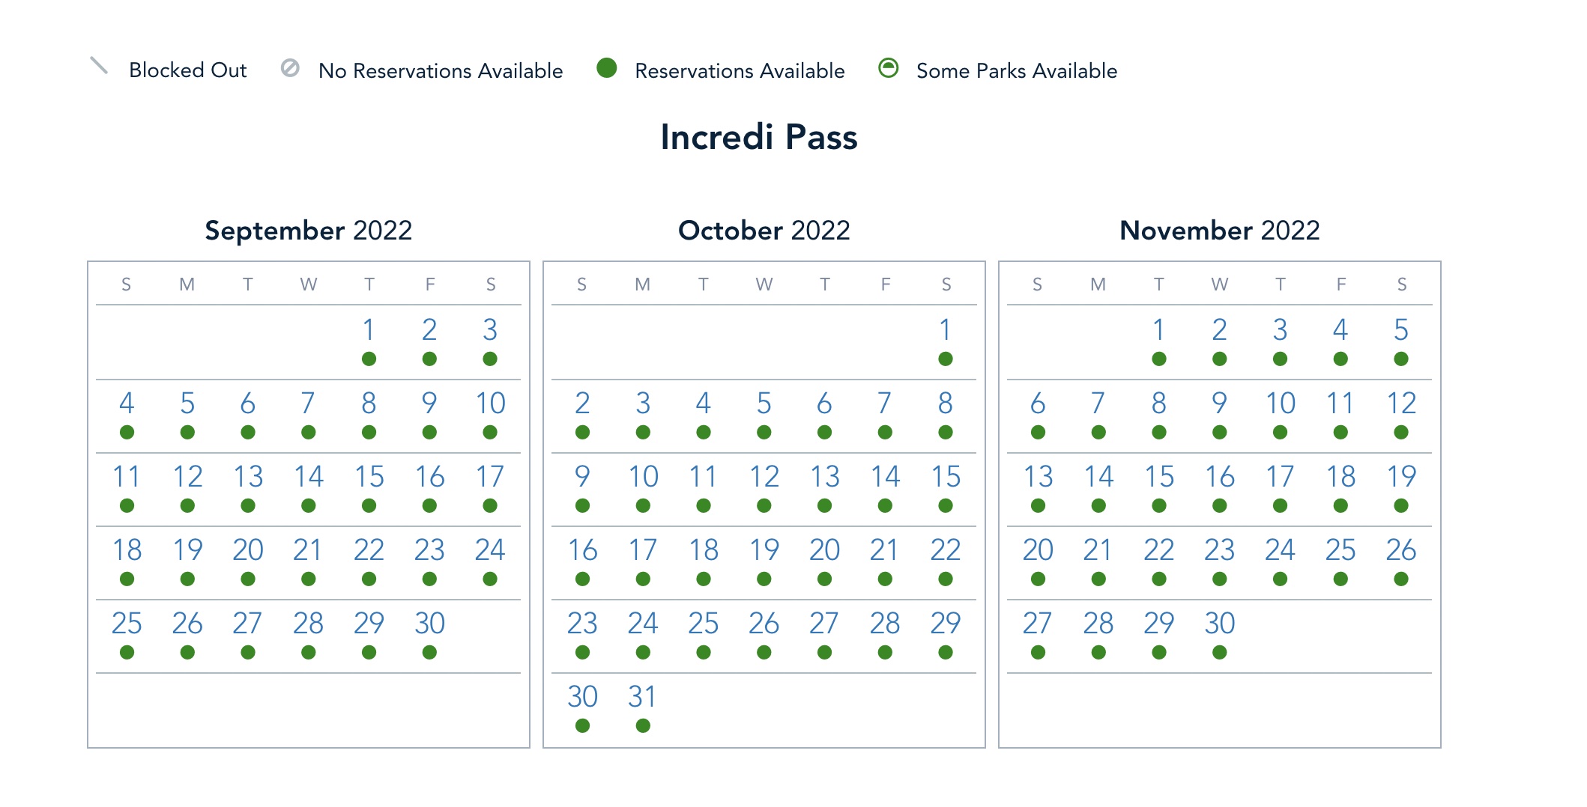The height and width of the screenshot is (807, 1587).
Task: Click the No Reservations Available legend icon
Action: 290,68
